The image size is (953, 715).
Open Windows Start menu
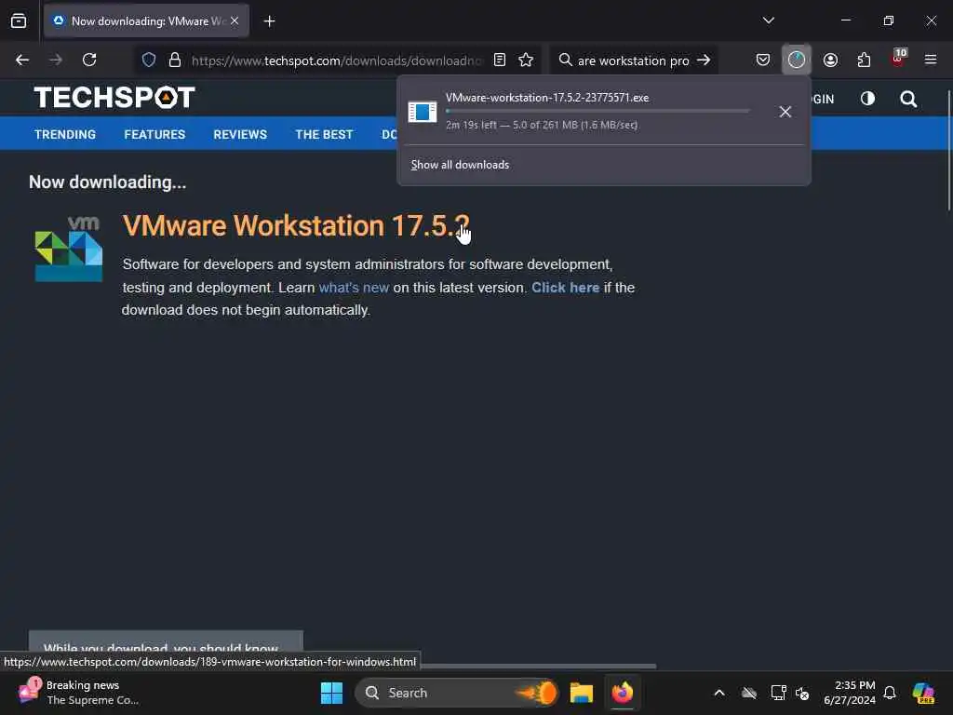point(332,693)
